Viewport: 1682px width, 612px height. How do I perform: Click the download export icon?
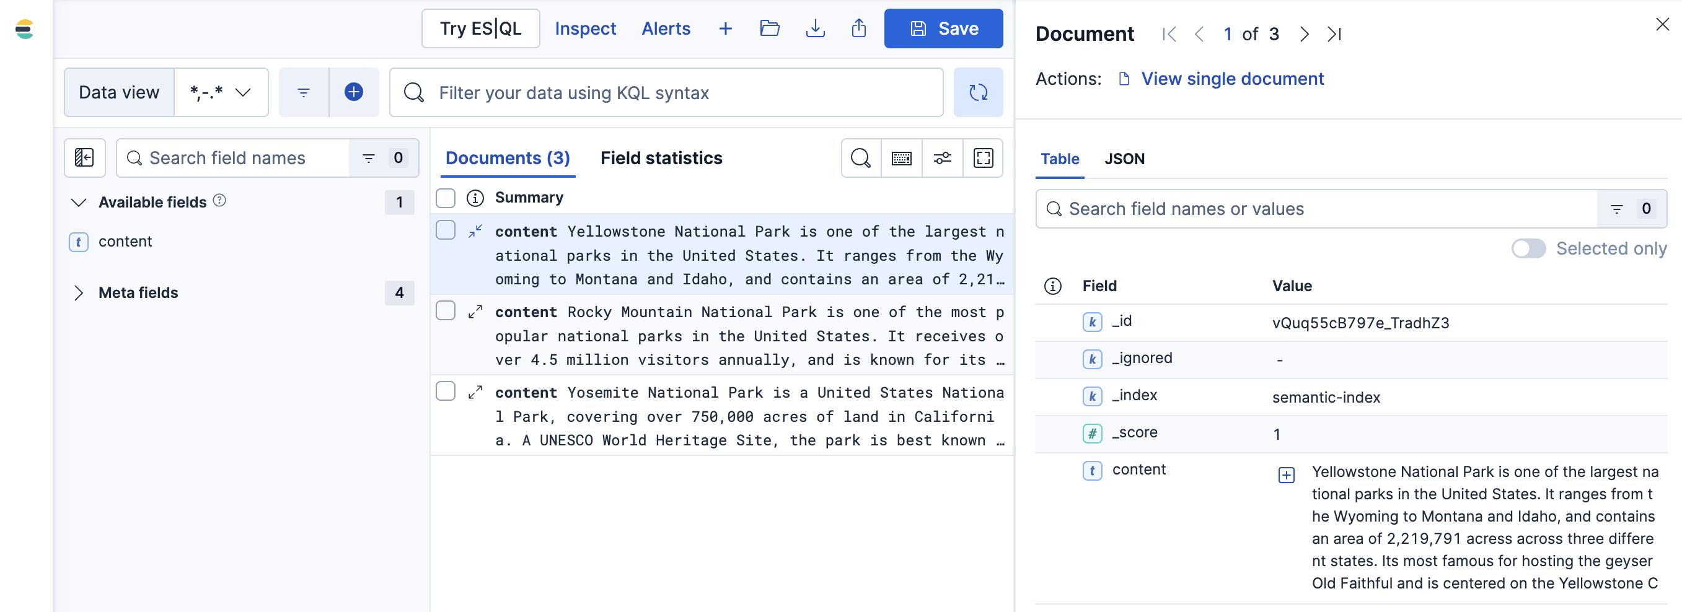815,28
